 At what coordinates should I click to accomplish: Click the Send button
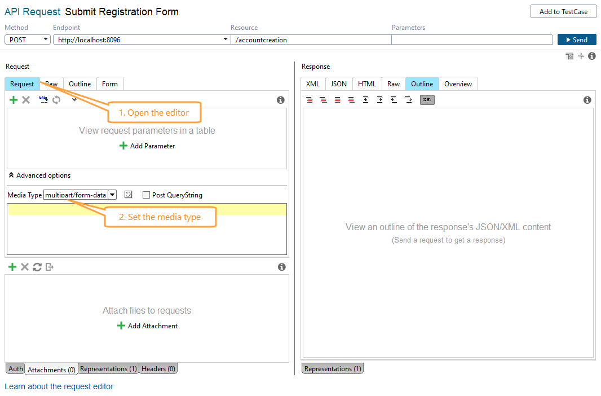coord(577,39)
